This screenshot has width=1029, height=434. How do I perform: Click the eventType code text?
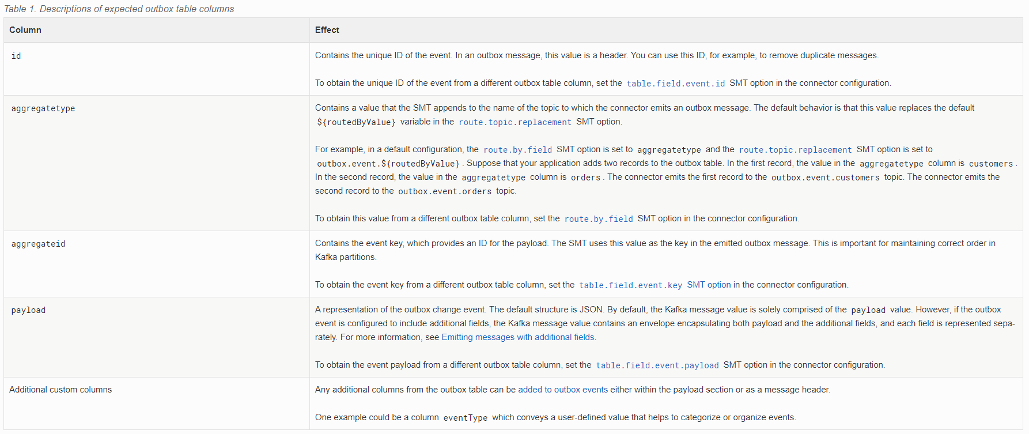465,418
